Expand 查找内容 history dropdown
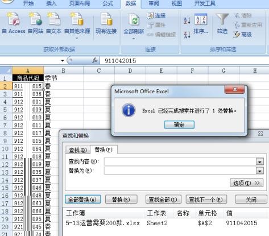This screenshot has height=236, width=269. (x=259, y=162)
